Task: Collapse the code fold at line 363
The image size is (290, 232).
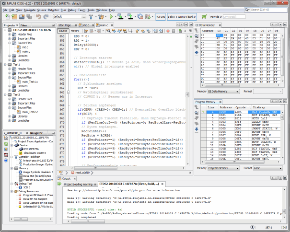Action: (69, 92)
